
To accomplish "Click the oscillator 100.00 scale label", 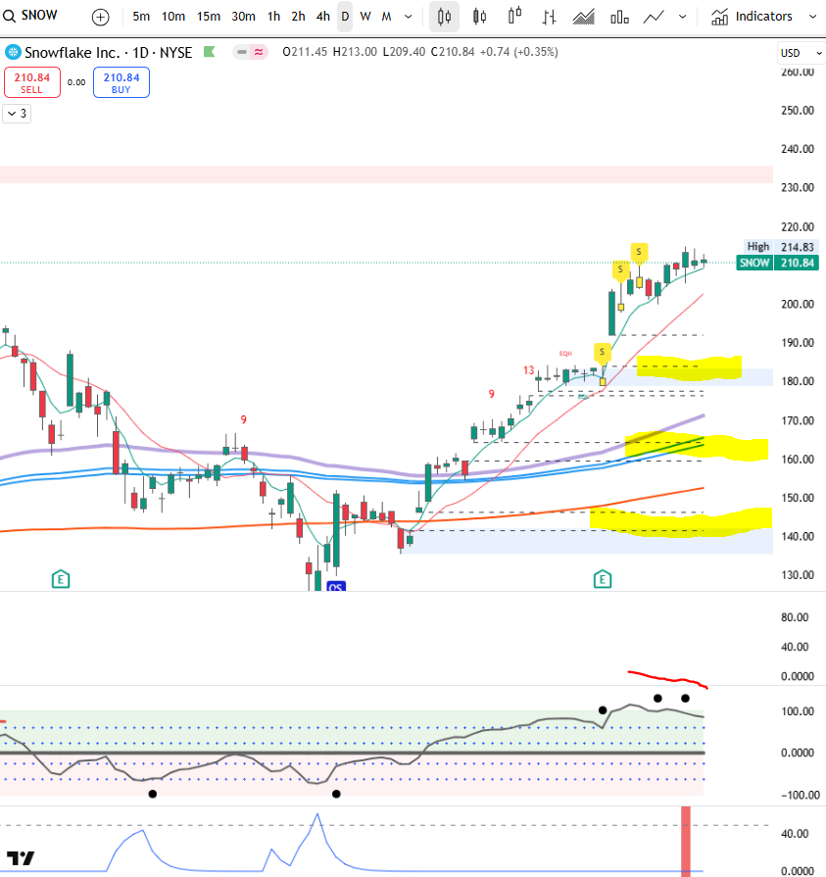I will coord(797,711).
